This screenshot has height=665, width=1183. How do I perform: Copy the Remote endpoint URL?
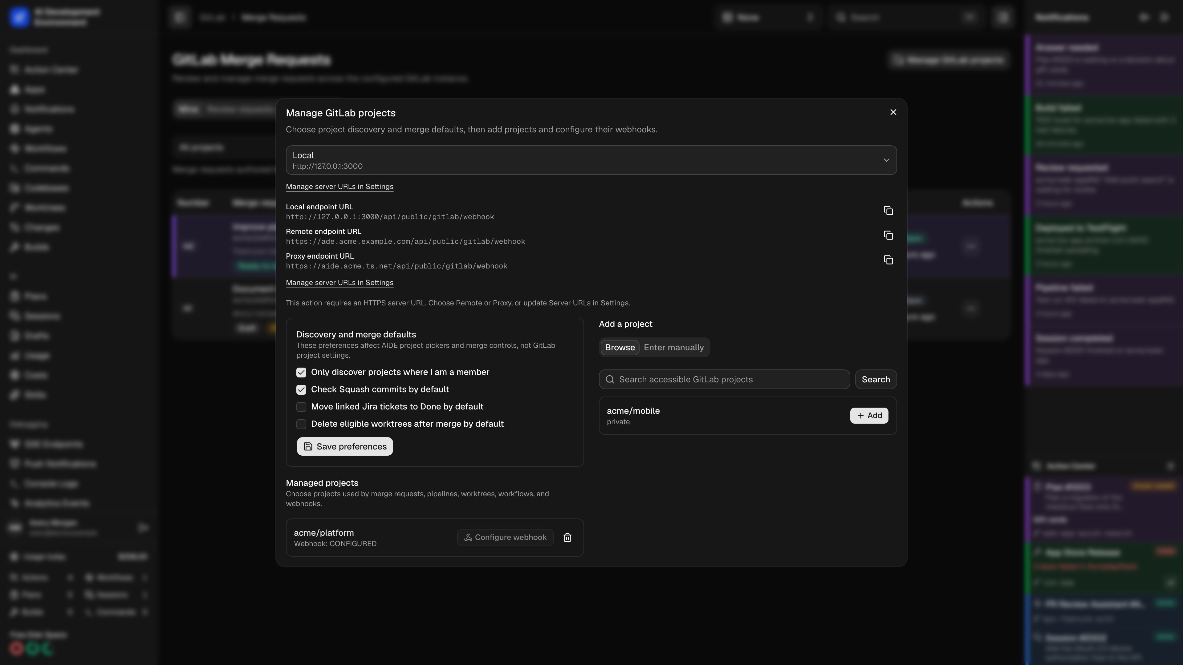pyautogui.click(x=888, y=236)
